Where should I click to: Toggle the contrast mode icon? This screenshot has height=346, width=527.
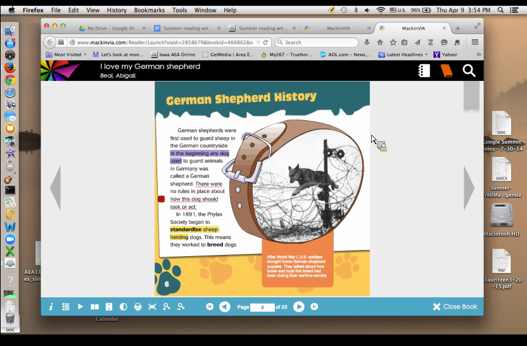tap(124, 307)
